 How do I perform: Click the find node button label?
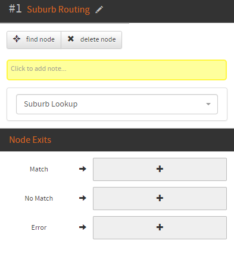click(x=40, y=39)
